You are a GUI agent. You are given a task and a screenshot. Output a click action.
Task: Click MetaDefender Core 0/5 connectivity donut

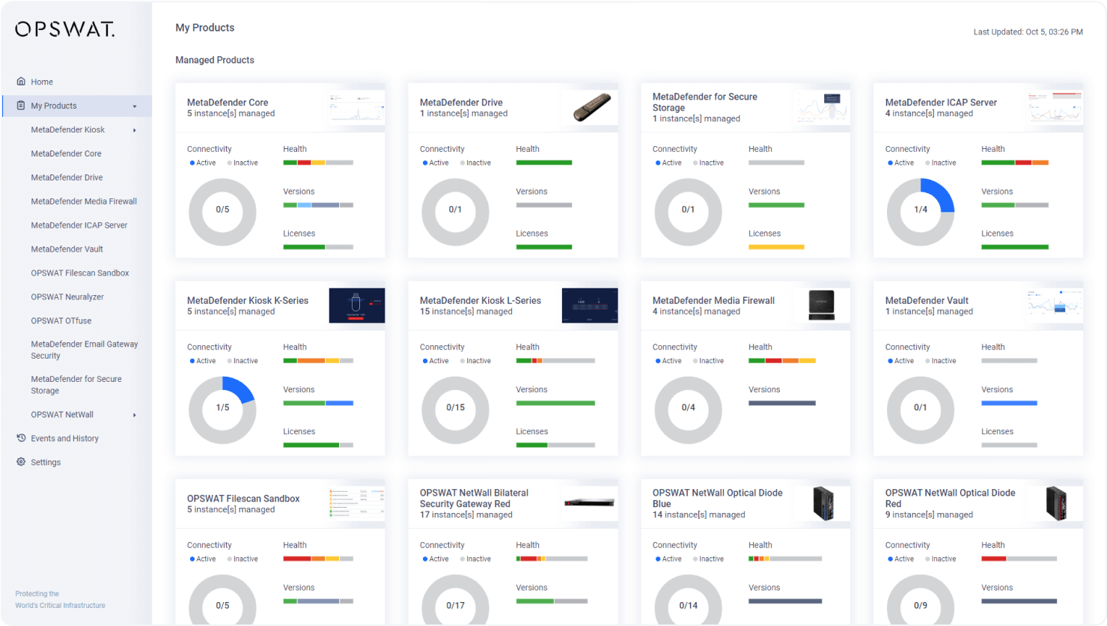point(222,212)
